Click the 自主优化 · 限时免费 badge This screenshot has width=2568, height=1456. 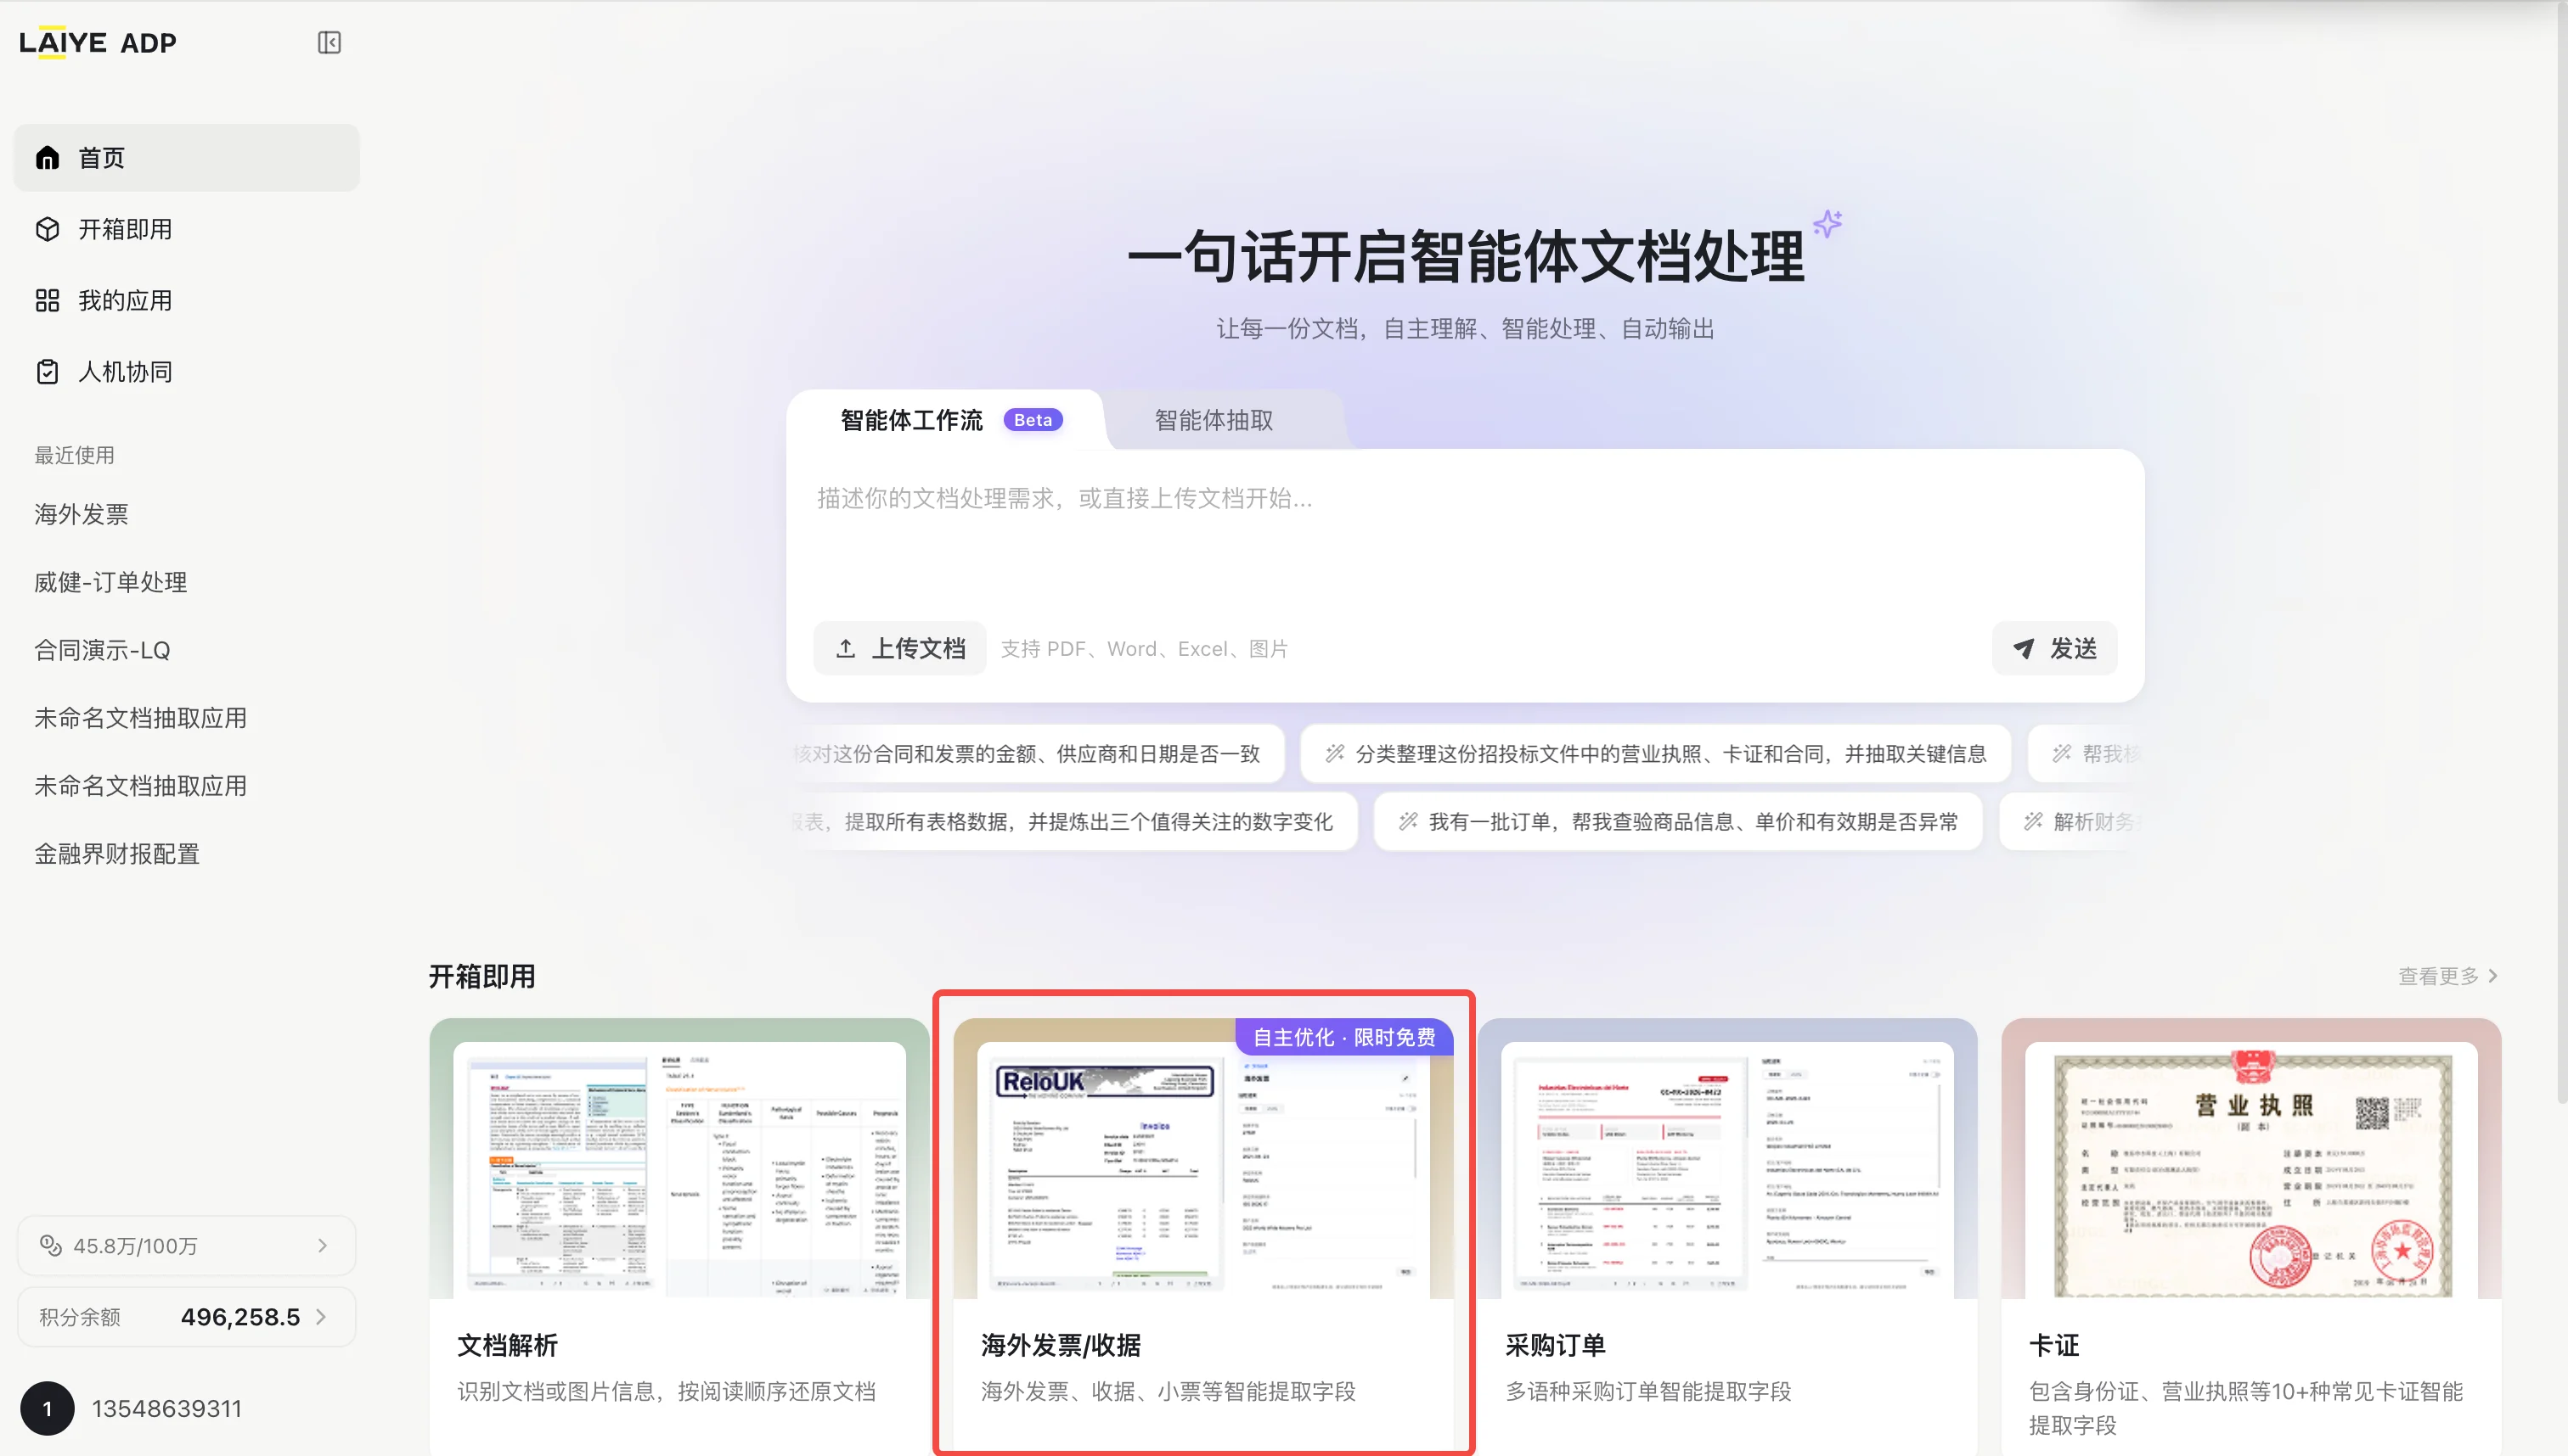pyautogui.click(x=1344, y=1037)
